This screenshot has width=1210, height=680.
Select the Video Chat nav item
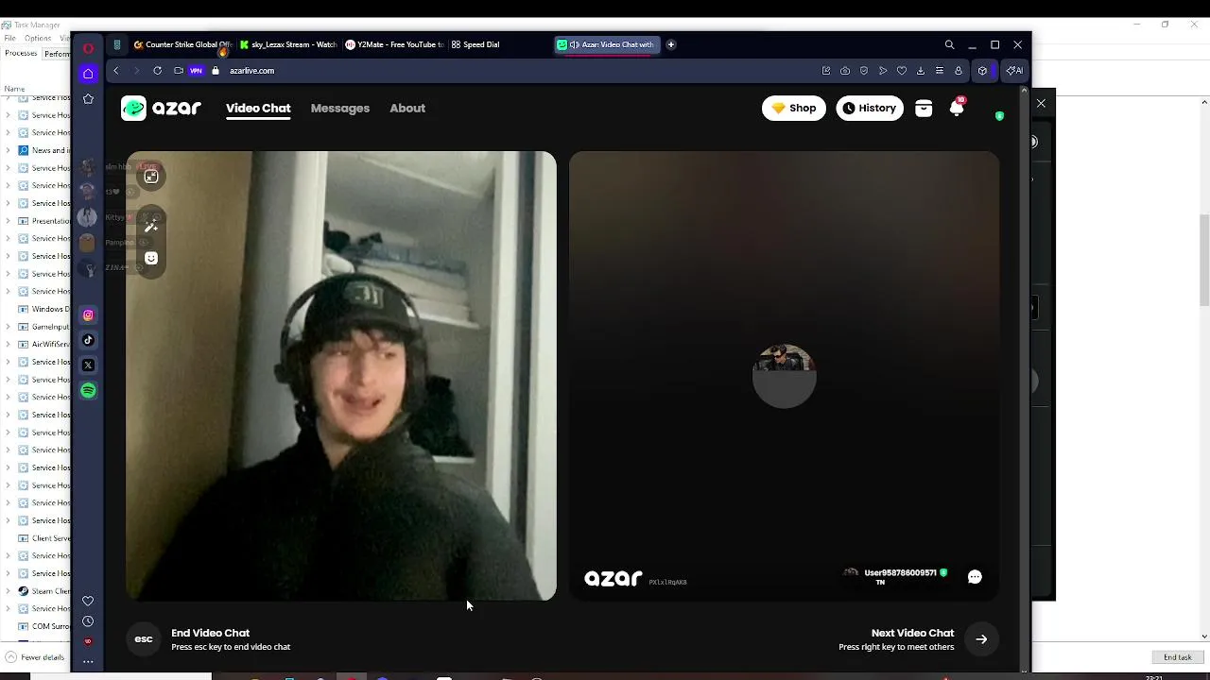(258, 108)
